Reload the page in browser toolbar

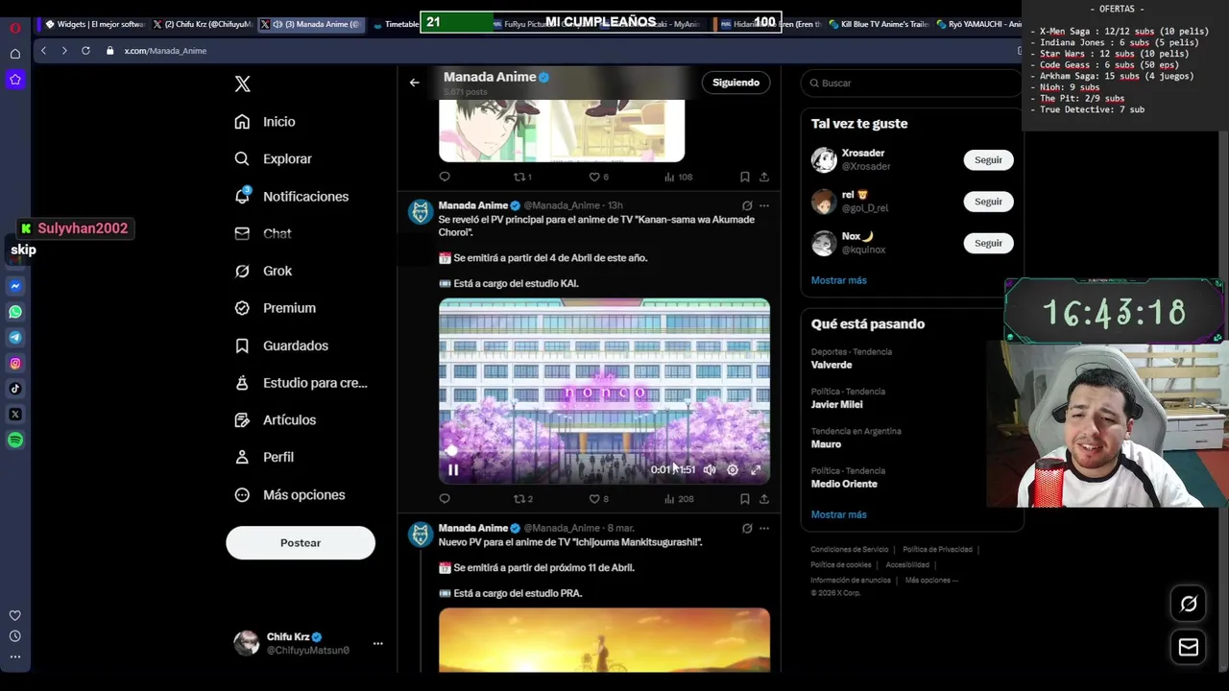point(85,50)
